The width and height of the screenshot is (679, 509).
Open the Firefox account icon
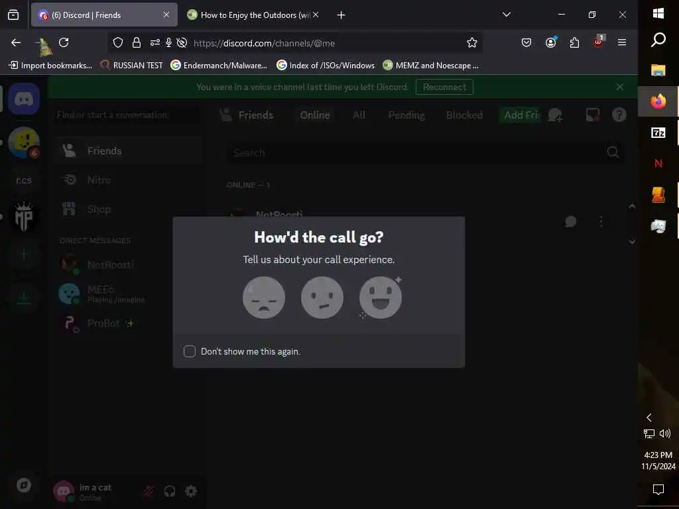[550, 42]
